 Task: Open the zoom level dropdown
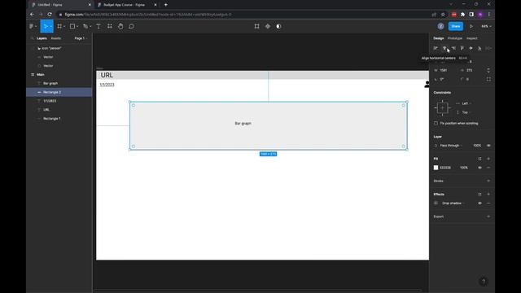click(487, 26)
